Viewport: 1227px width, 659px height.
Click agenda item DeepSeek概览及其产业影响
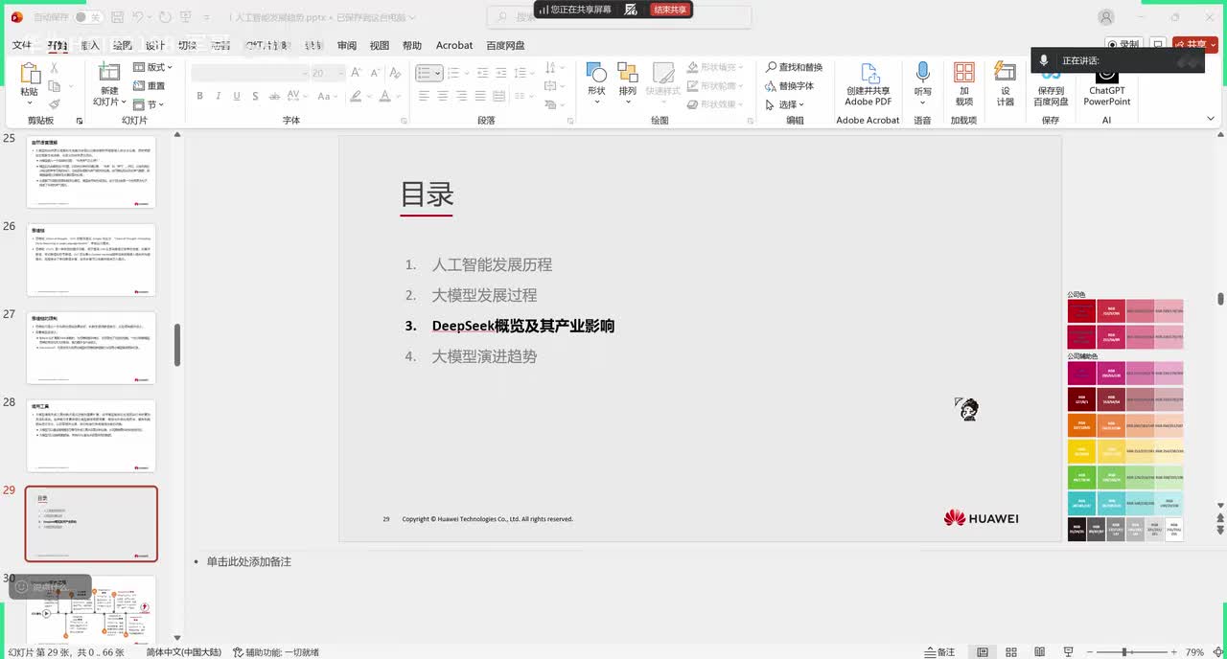(522, 326)
